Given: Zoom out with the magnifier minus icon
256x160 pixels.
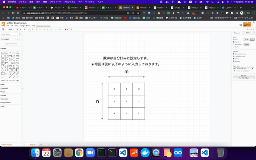Looking at the screenshot, I should [20, 29].
